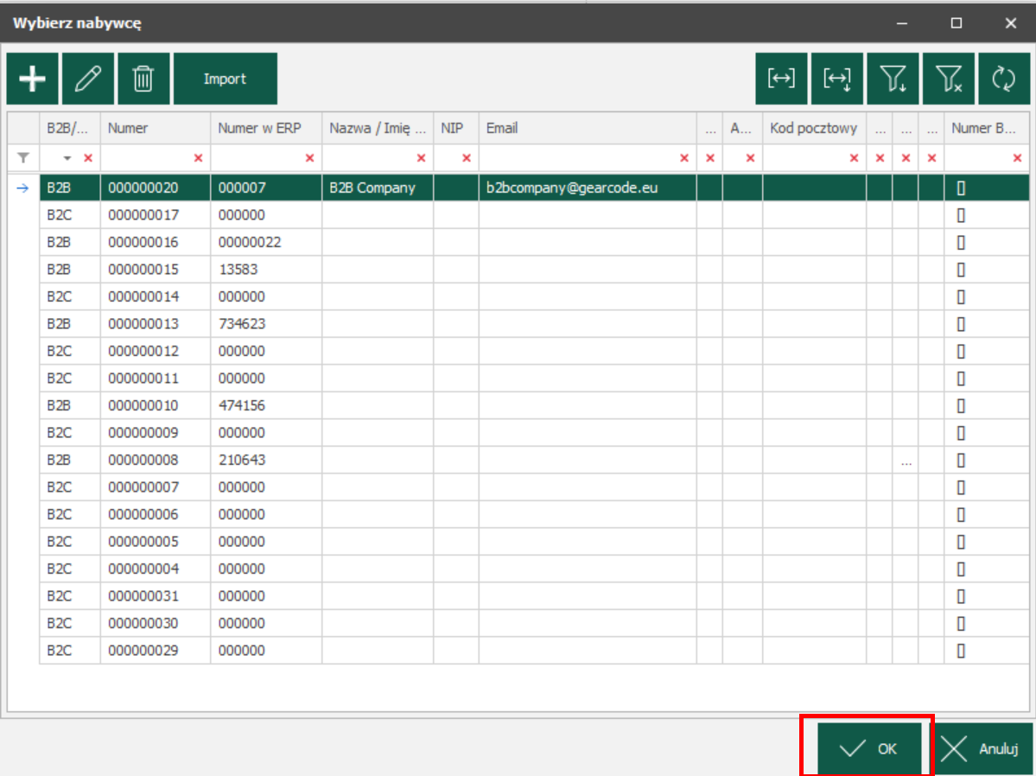The image size is (1036, 776).
Task: Select ERP number 210643
Action: [x=266, y=460]
